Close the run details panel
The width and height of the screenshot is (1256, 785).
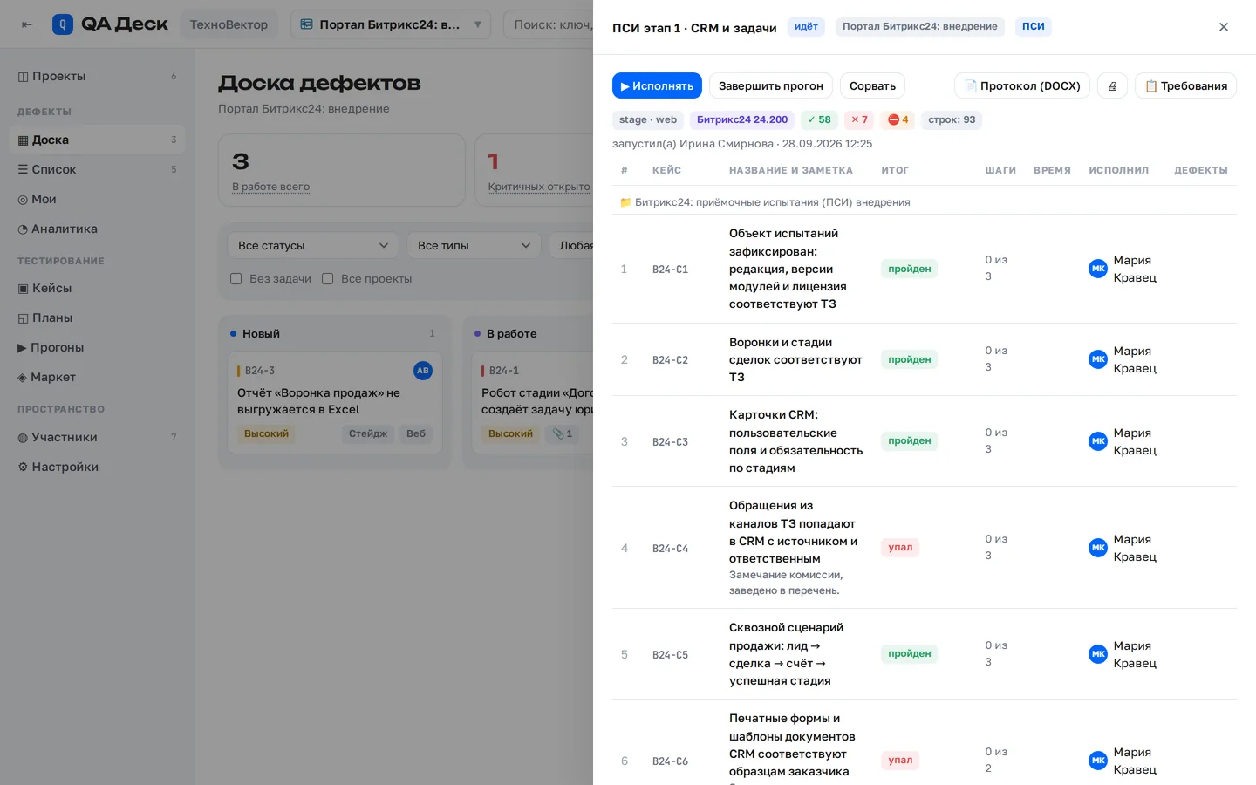(x=1224, y=27)
